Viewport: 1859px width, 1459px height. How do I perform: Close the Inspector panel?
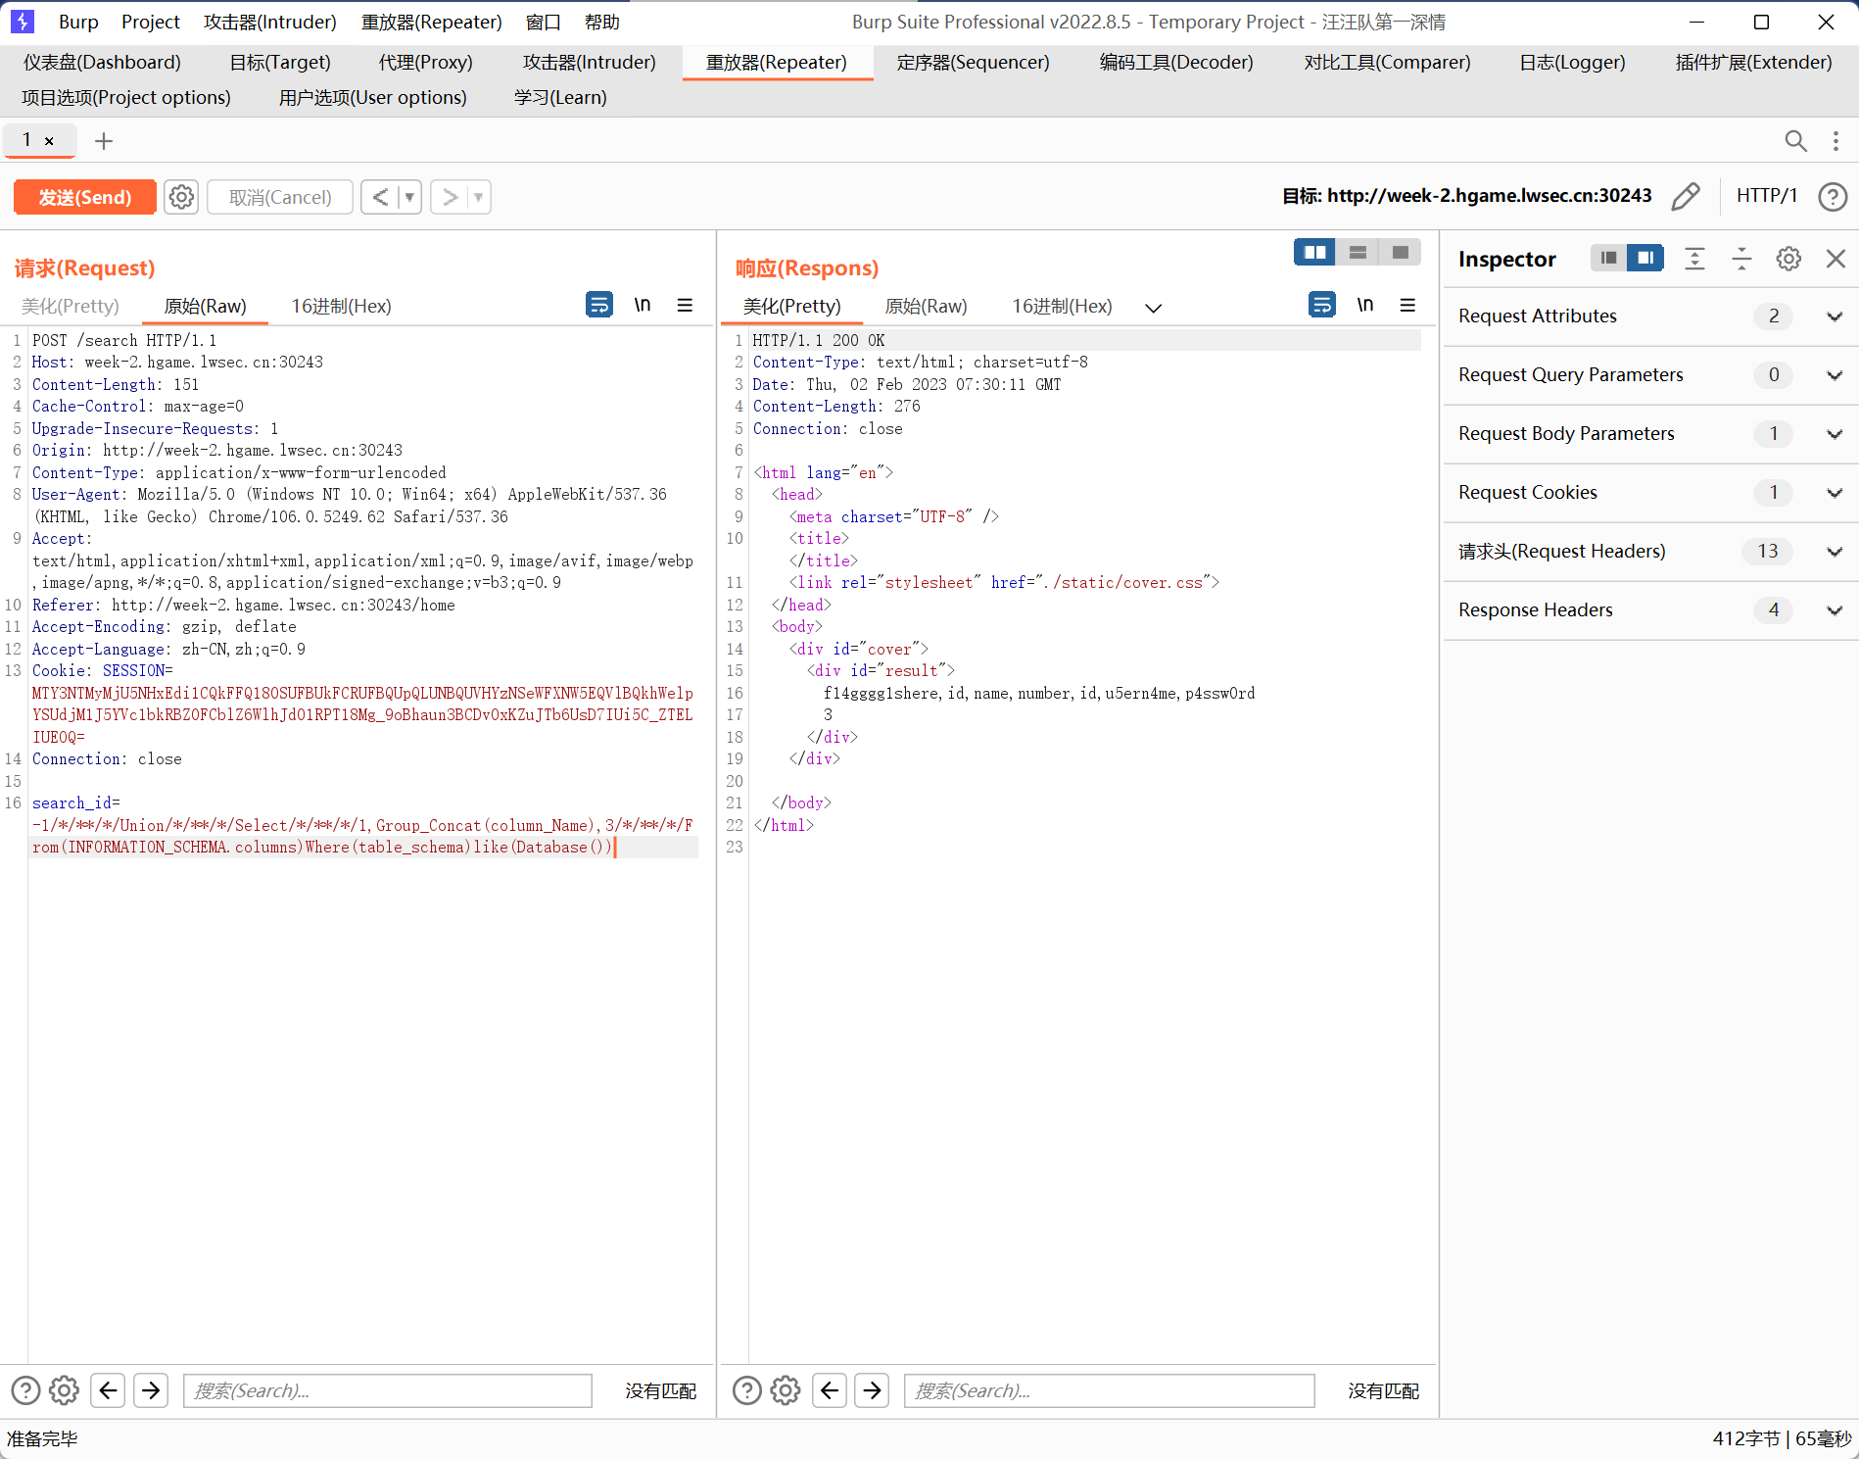pos(1835,259)
